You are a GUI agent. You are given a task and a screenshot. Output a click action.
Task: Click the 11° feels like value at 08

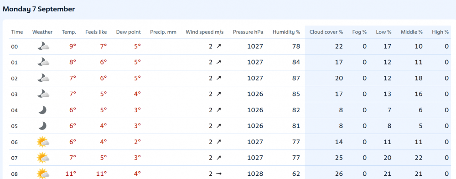(x=102, y=174)
